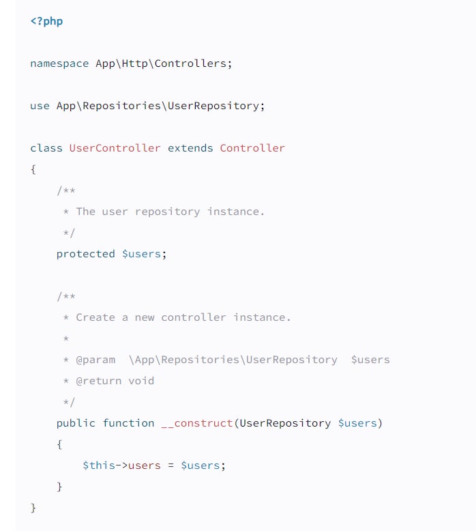Click the 'class' keyword

pyautogui.click(x=46, y=148)
